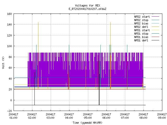Click the y-axis tick label -20
167x125 pixels.
[x=9, y=111]
